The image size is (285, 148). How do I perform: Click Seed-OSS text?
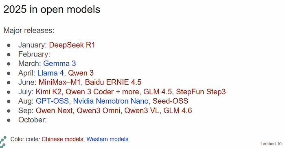pos(170,101)
